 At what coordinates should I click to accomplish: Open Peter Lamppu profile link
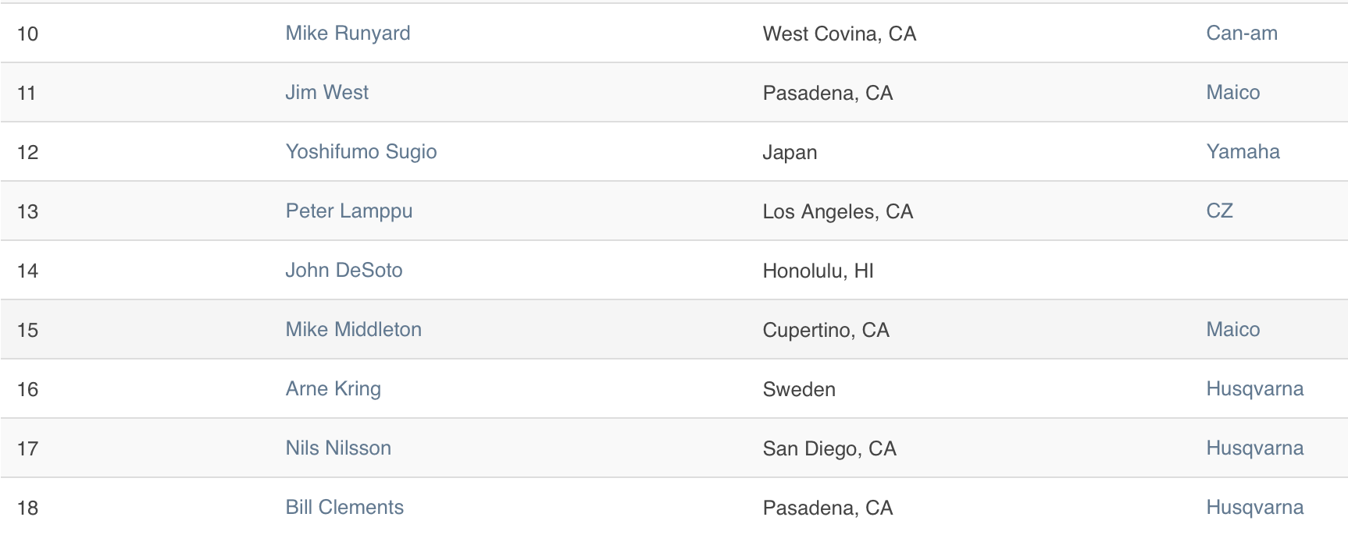click(348, 211)
